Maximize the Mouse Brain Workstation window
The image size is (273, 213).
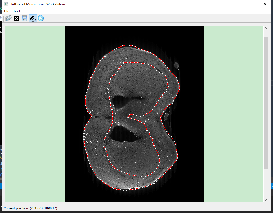point(253,4)
